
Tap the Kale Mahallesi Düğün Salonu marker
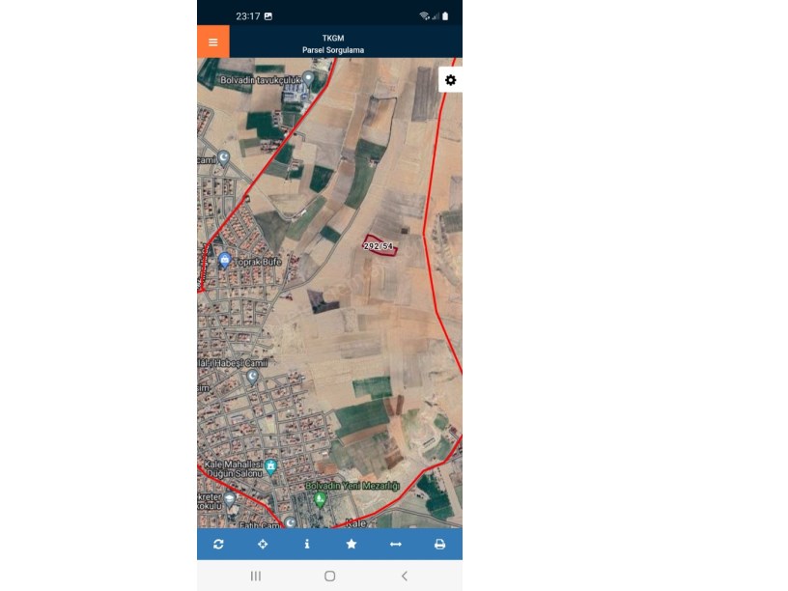pyautogui.click(x=270, y=467)
